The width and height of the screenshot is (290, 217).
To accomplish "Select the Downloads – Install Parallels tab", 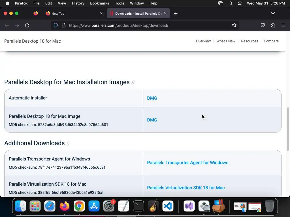I will coord(138,14).
